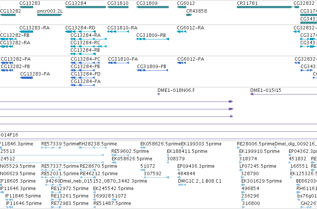Select feature 328790
This screenshot has height=209, width=317.
point(243,178)
